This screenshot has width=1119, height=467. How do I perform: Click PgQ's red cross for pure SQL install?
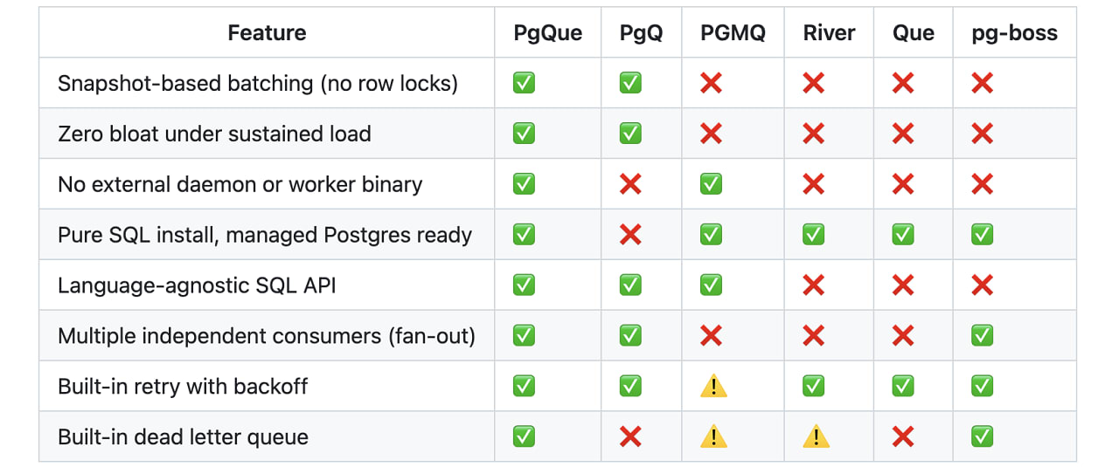630,235
